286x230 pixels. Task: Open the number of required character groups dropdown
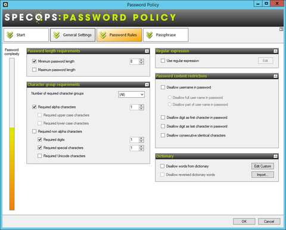tap(131, 95)
